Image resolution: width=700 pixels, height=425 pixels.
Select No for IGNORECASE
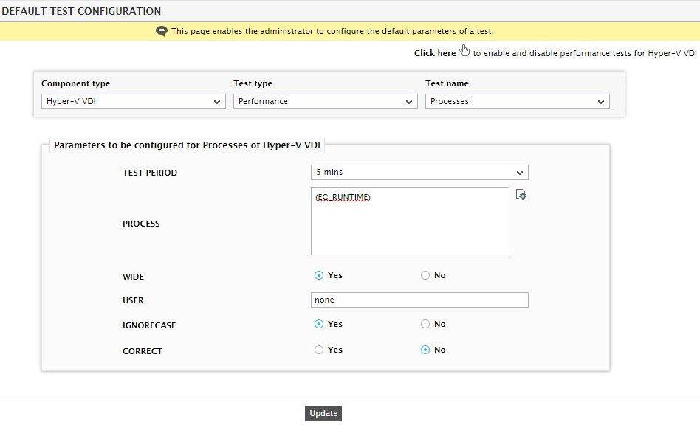pyautogui.click(x=425, y=324)
